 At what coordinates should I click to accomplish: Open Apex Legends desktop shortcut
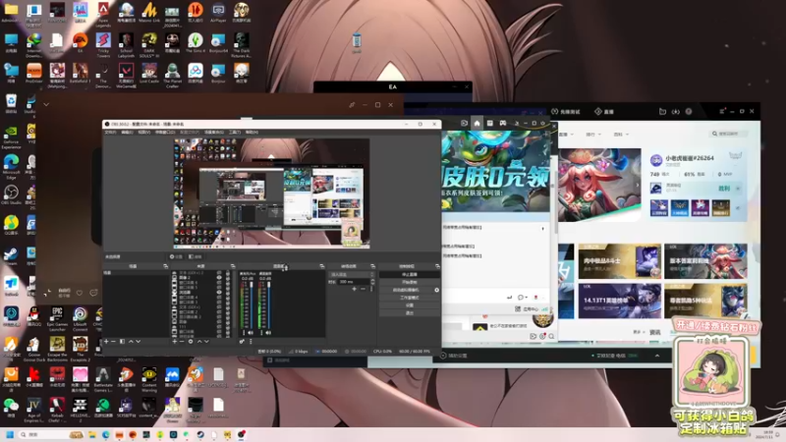[103, 14]
